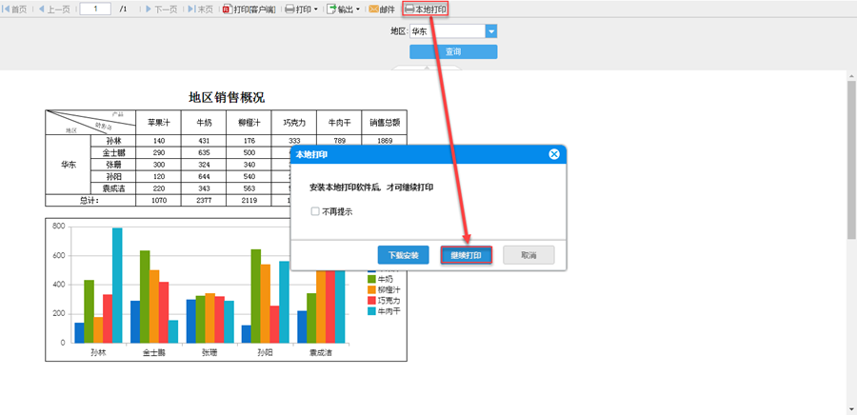Click the dialog message about 安装本地打印软件
This screenshot has height=415, width=857.
(x=371, y=188)
